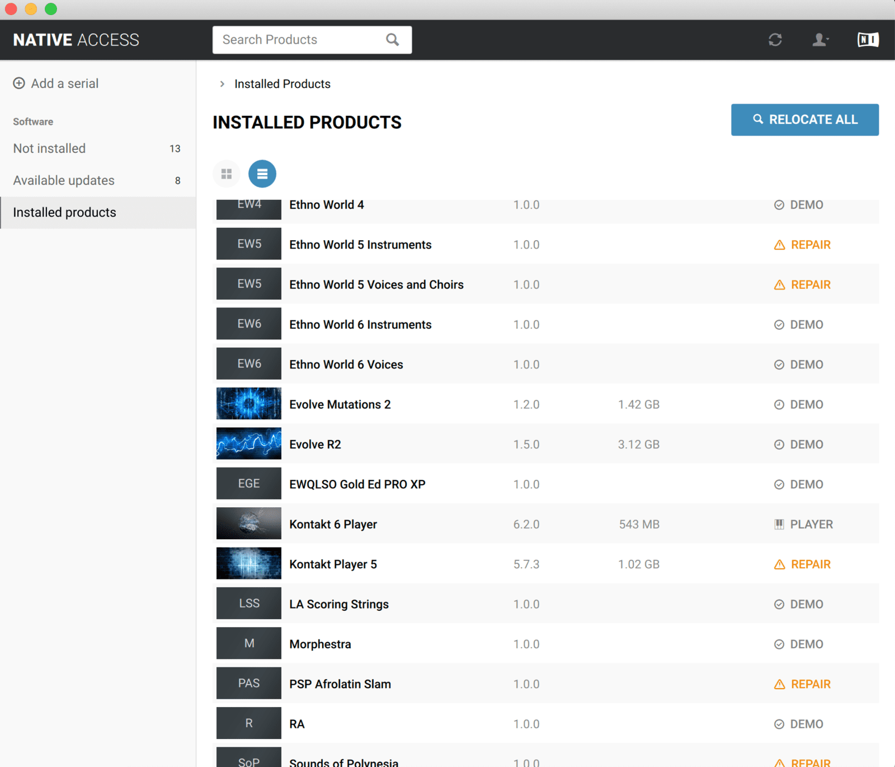Repair Kontakt Player 5
This screenshot has width=895, height=767.
(x=803, y=564)
